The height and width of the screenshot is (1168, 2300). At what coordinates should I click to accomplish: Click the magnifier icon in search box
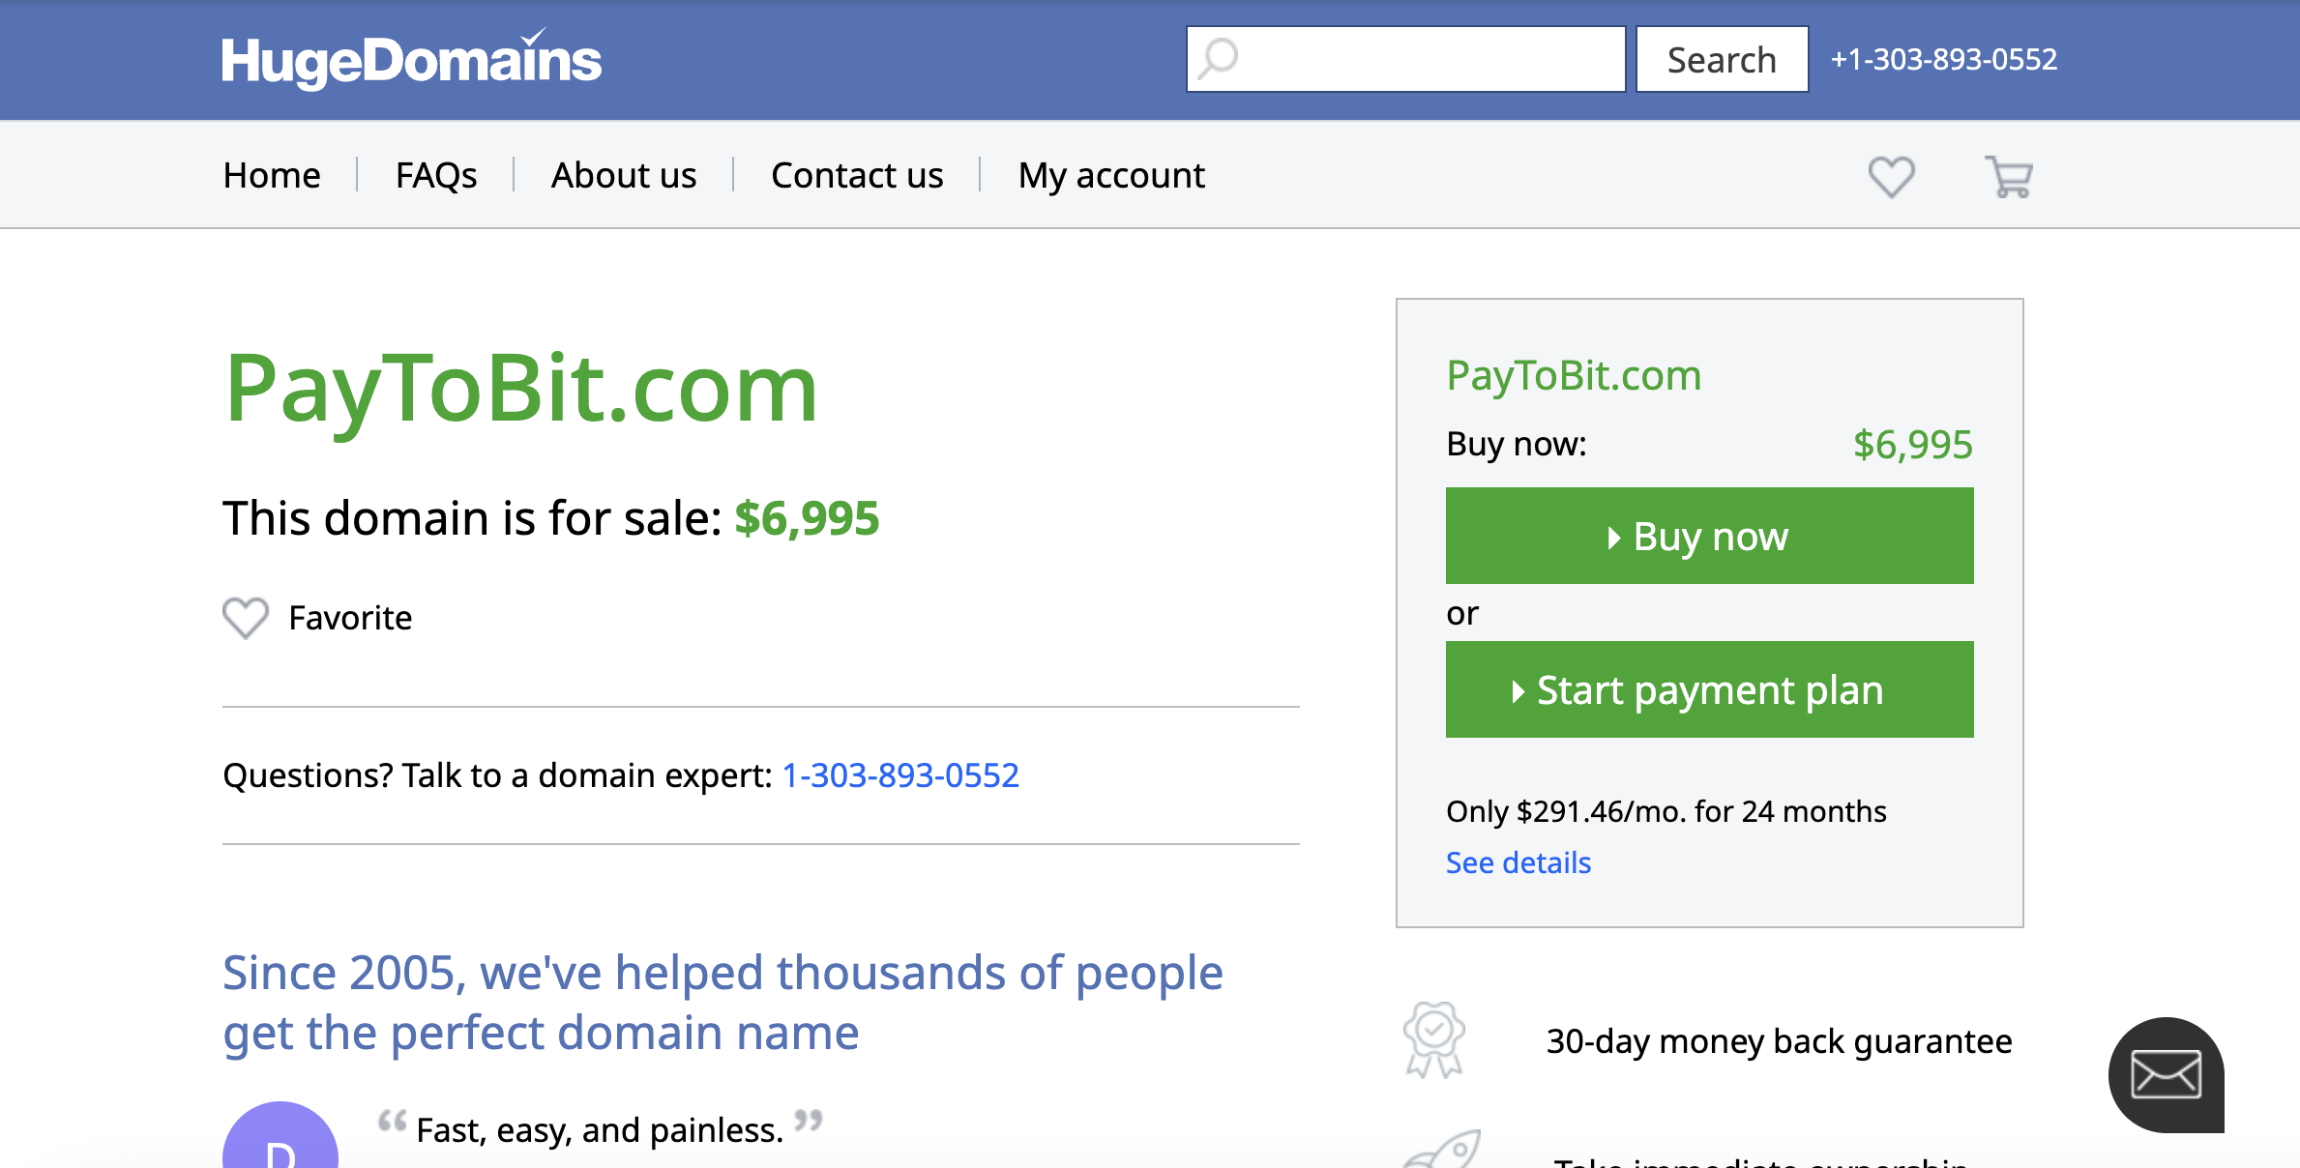click(x=1219, y=59)
